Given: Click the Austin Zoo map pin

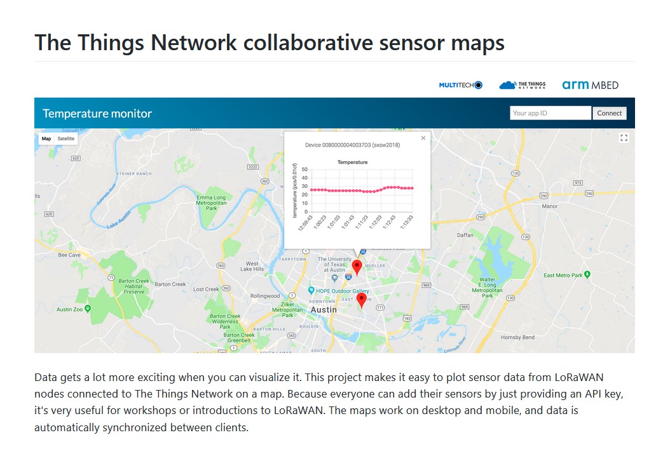Looking at the screenshot, I should click(x=88, y=309).
